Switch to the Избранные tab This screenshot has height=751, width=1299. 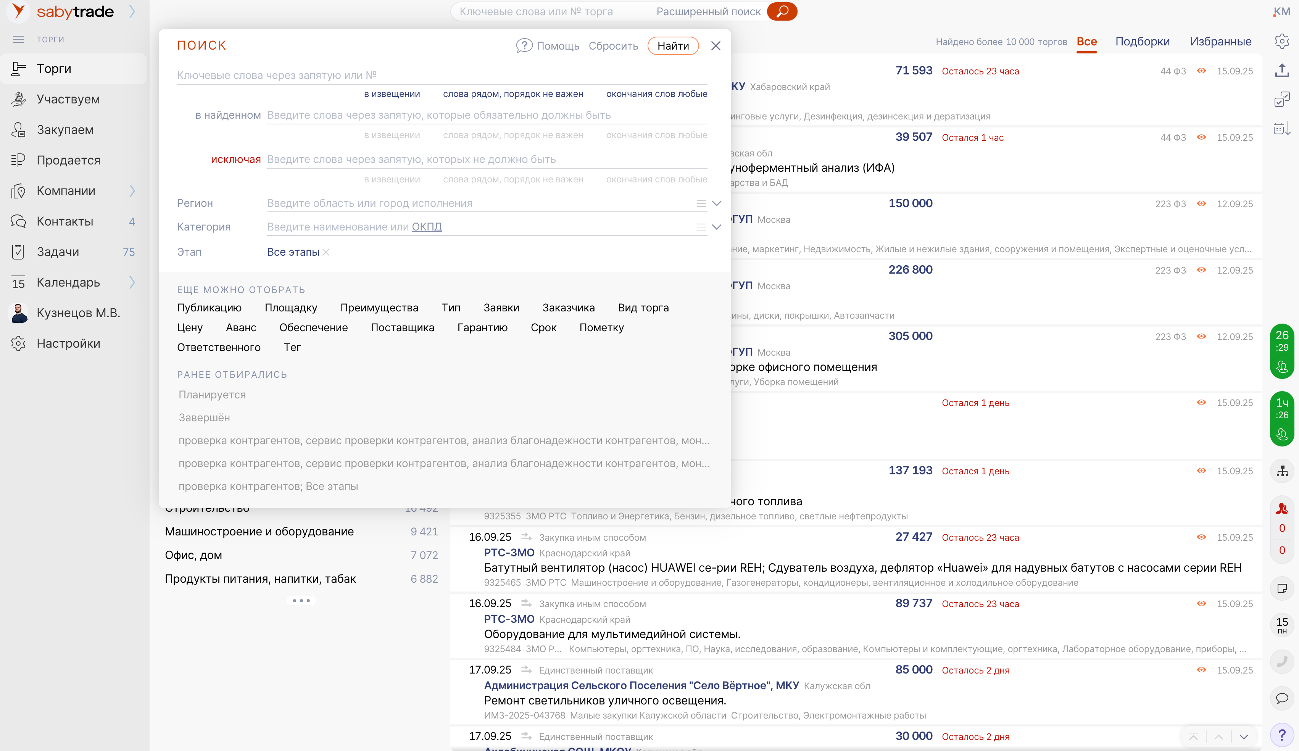(x=1220, y=42)
